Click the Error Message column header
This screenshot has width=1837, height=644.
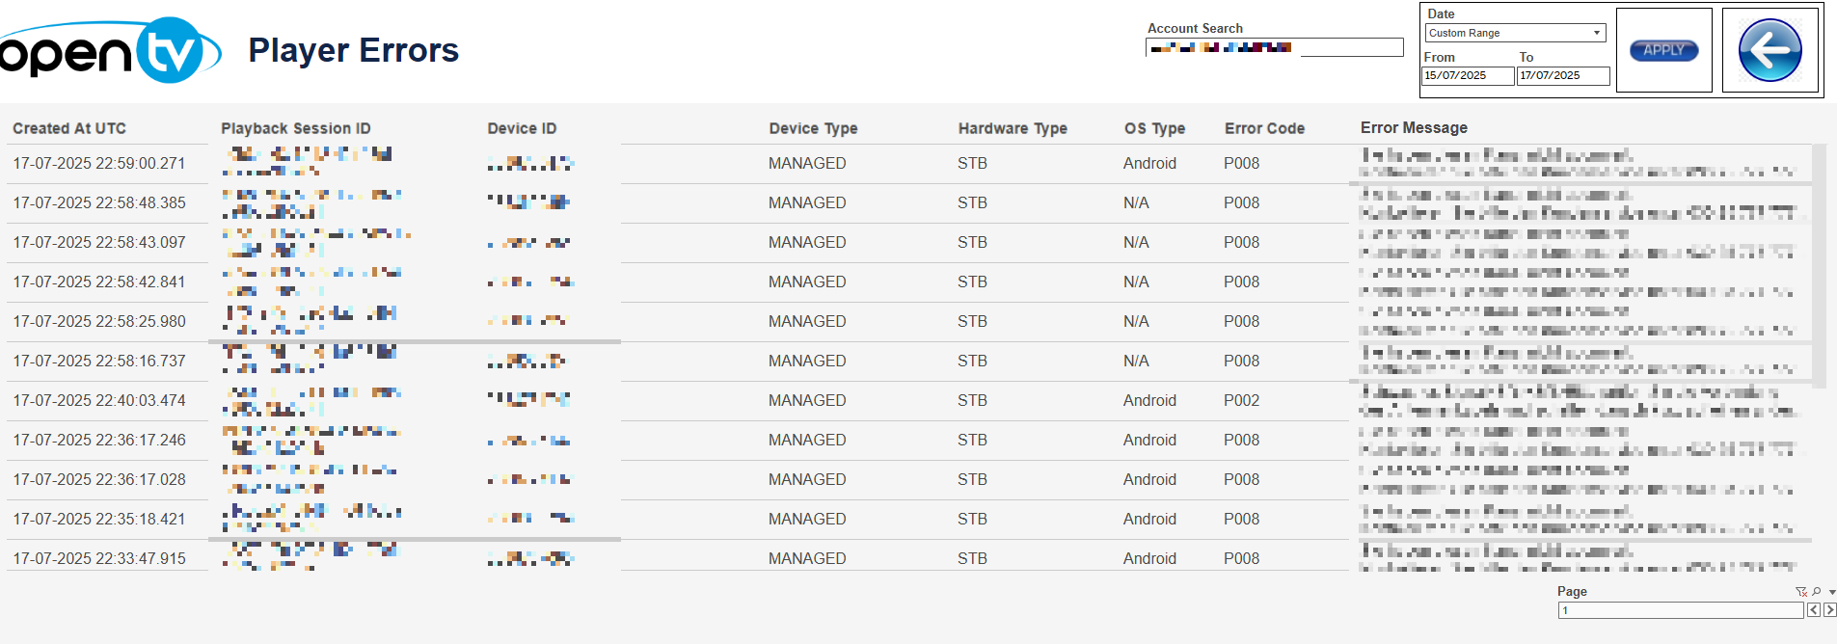pos(1414,127)
